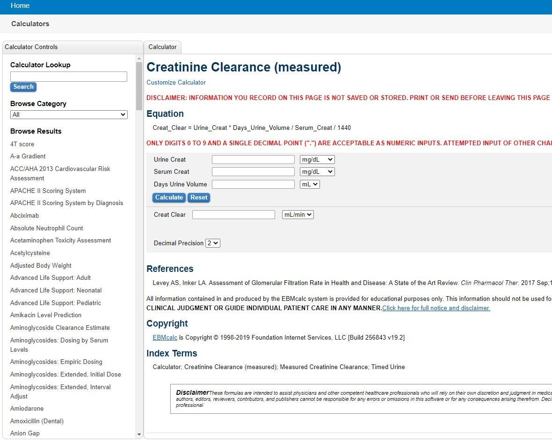Click the full notice and disclaimer link

(436, 308)
